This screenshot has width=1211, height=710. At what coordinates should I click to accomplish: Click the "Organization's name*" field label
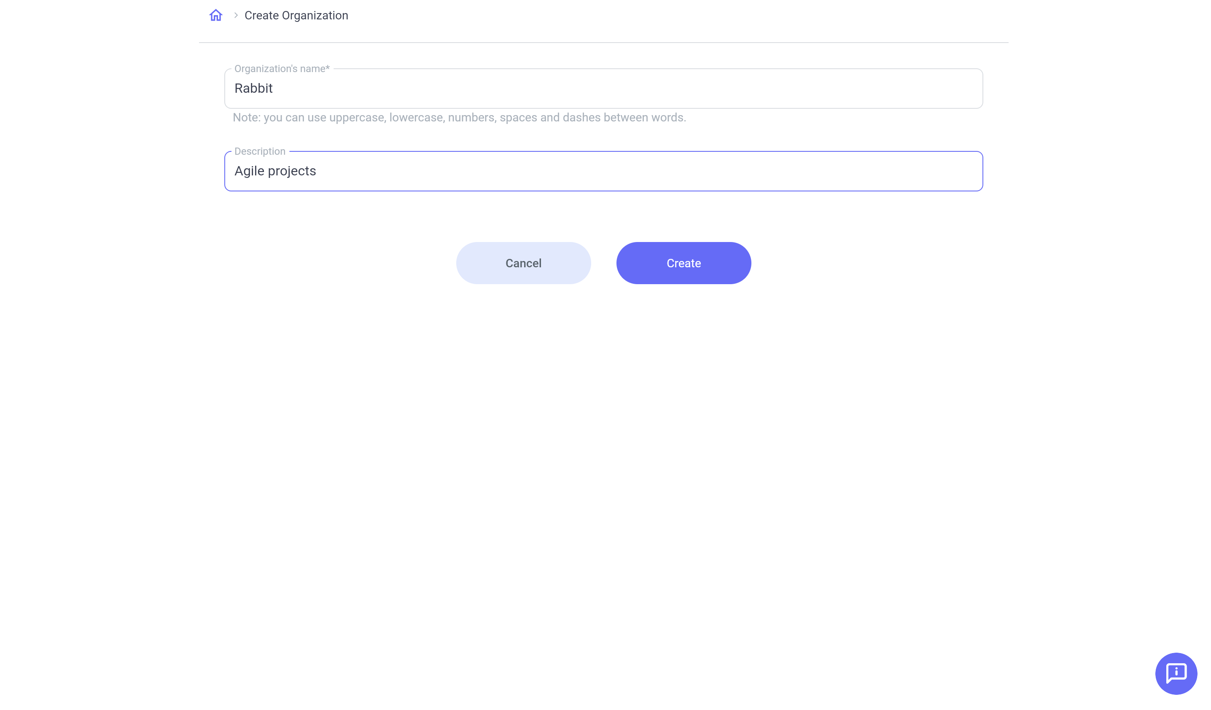pyautogui.click(x=281, y=69)
